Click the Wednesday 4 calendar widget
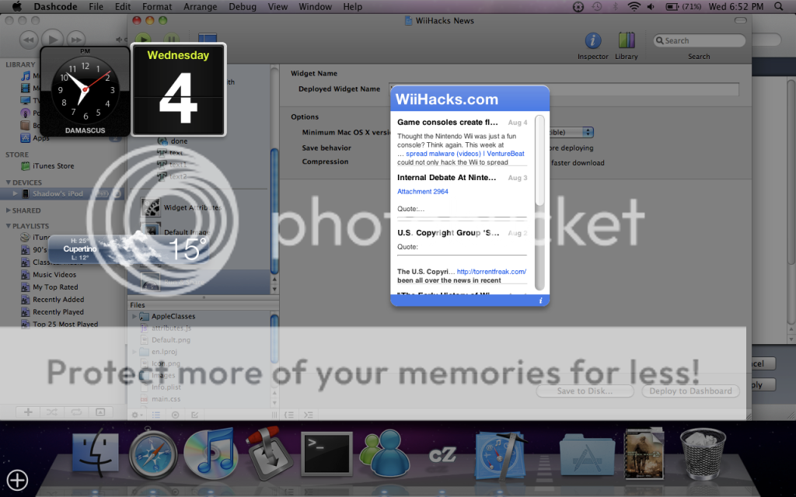Screen dimensions: 796x497 (x=178, y=90)
